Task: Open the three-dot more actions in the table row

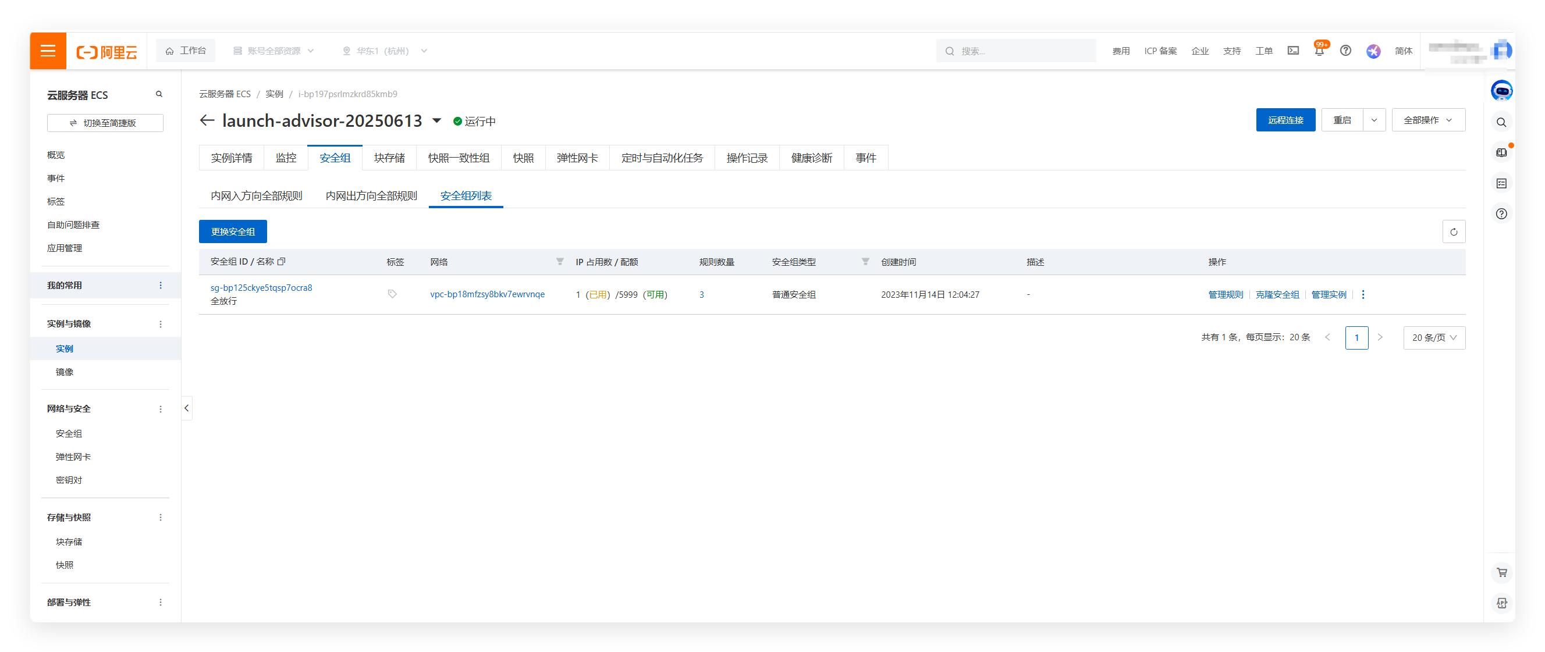Action: [x=1363, y=295]
